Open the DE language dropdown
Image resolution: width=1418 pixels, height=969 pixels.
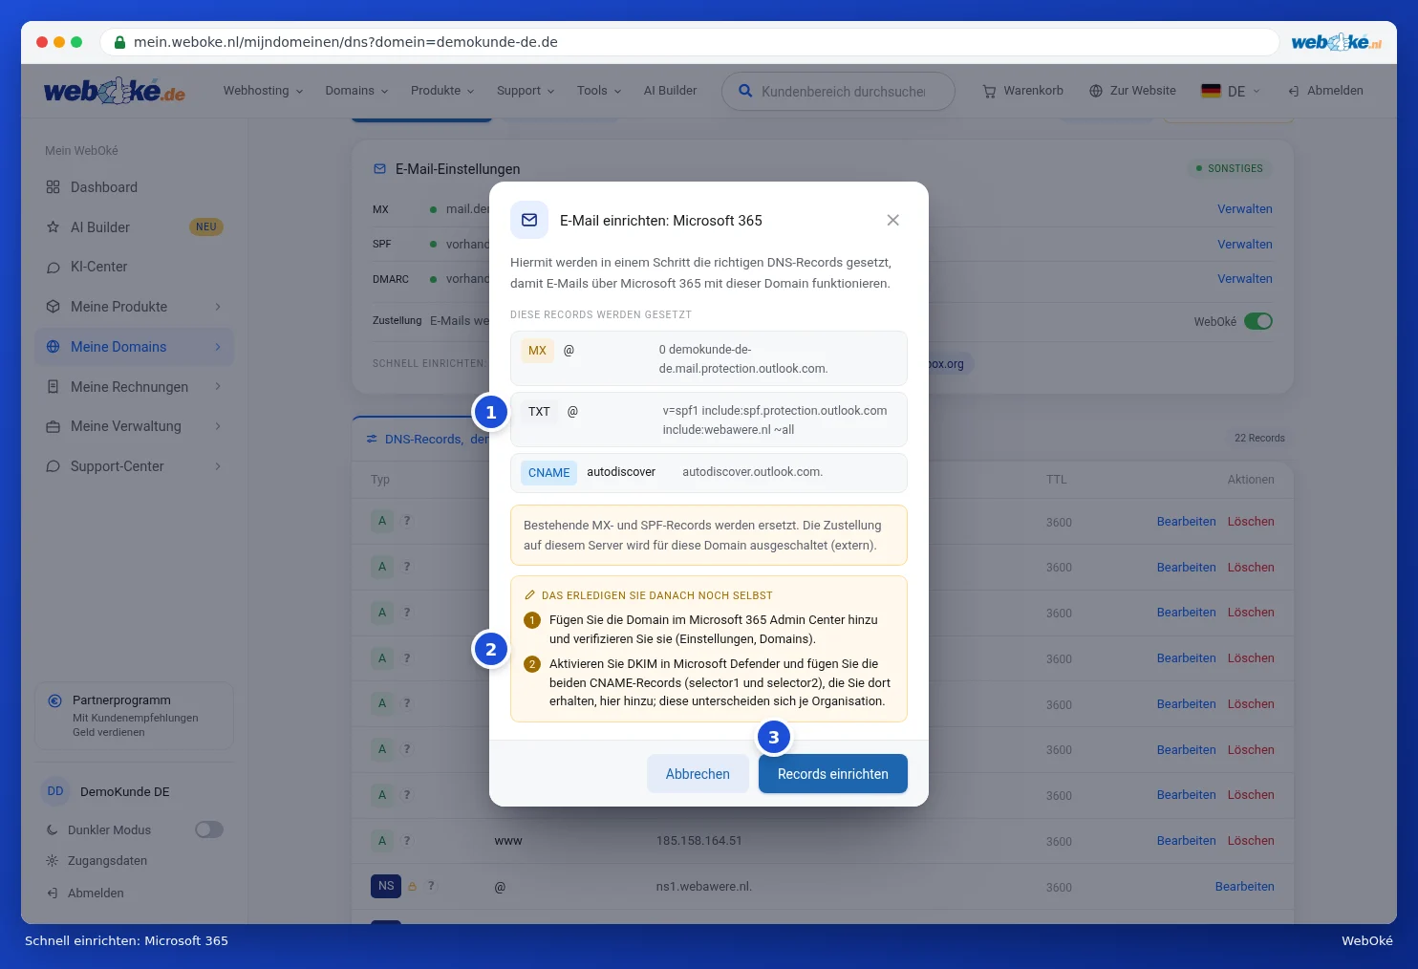click(1231, 91)
